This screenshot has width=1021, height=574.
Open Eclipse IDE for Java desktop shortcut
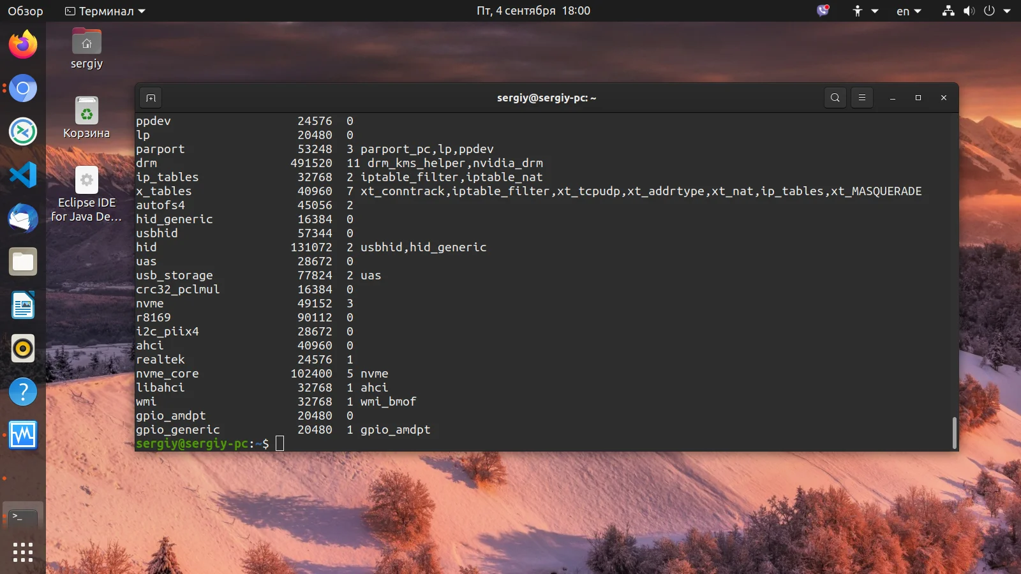[x=87, y=195]
